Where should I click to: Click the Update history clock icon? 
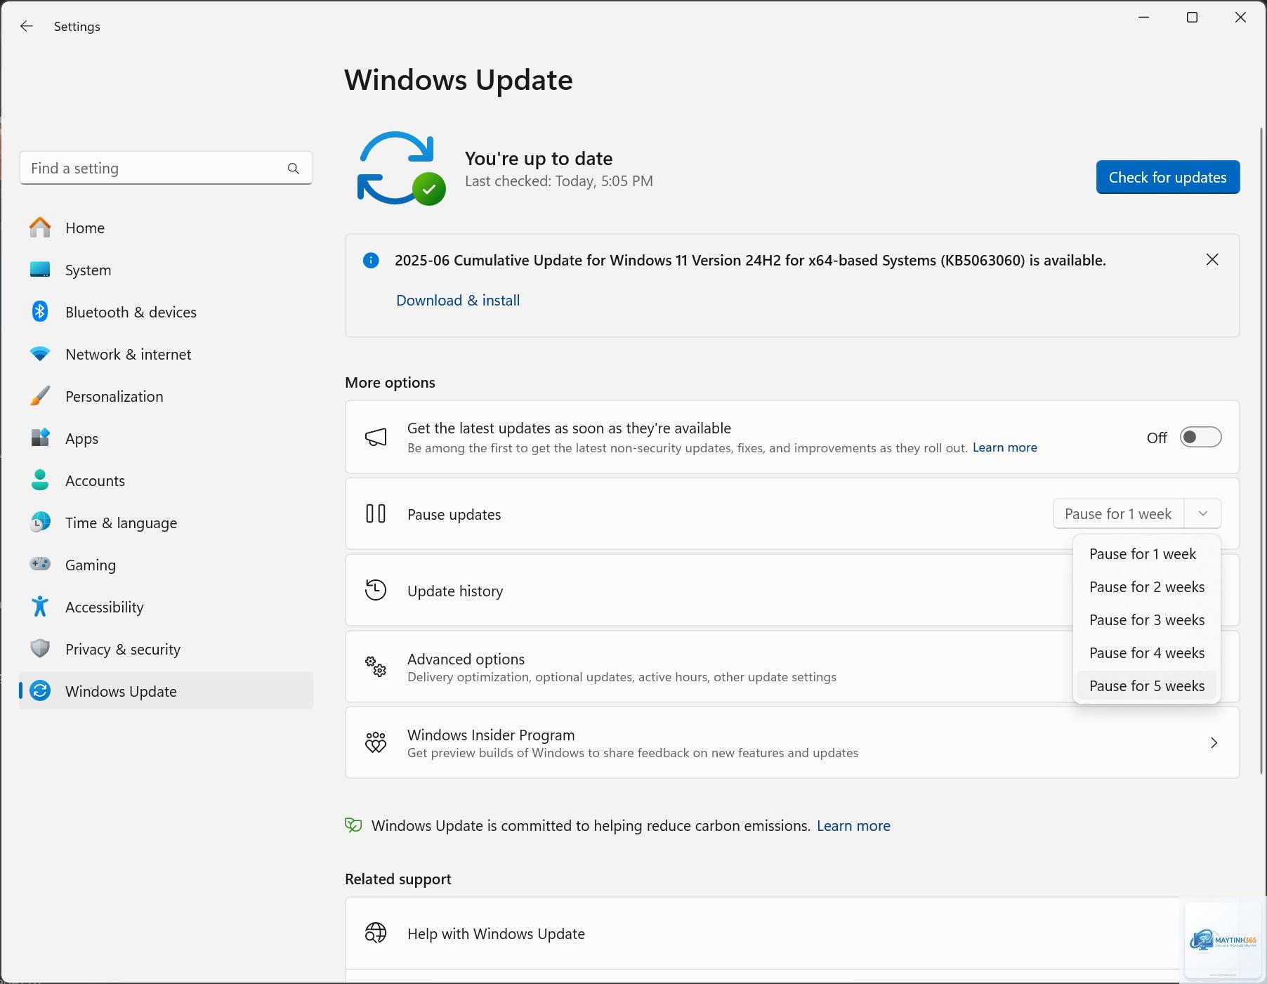tap(376, 590)
